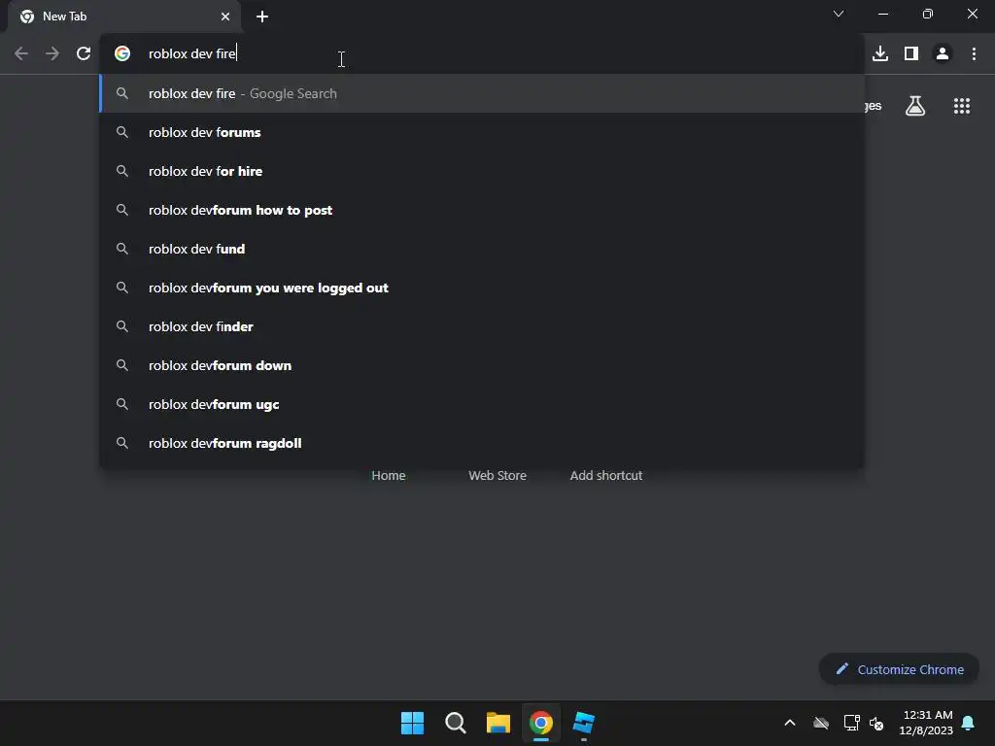Show hidden system tray icons
This screenshot has height=746, width=995.
(x=789, y=723)
